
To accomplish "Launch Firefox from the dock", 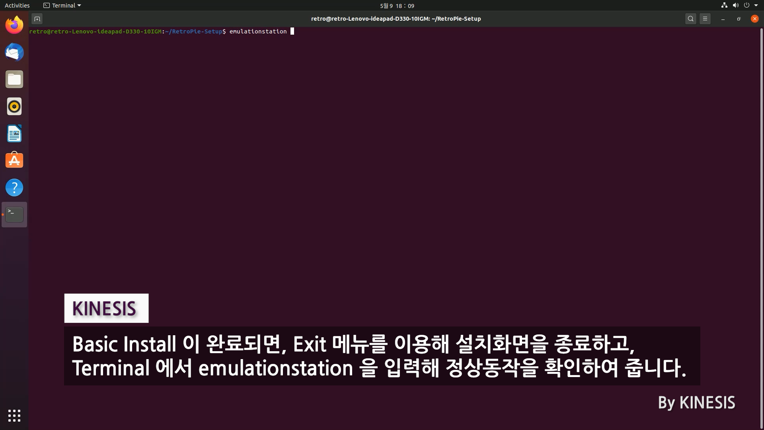I will 14,25.
